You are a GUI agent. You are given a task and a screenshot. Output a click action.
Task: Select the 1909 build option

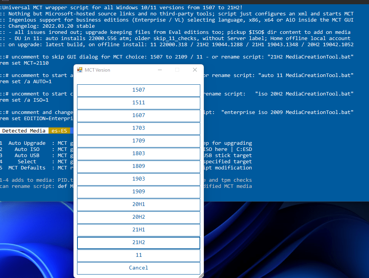point(139,191)
